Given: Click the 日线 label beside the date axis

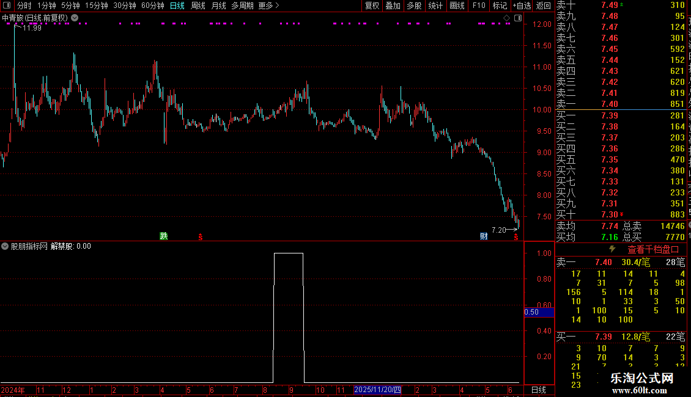Looking at the screenshot, I should (x=539, y=390).
